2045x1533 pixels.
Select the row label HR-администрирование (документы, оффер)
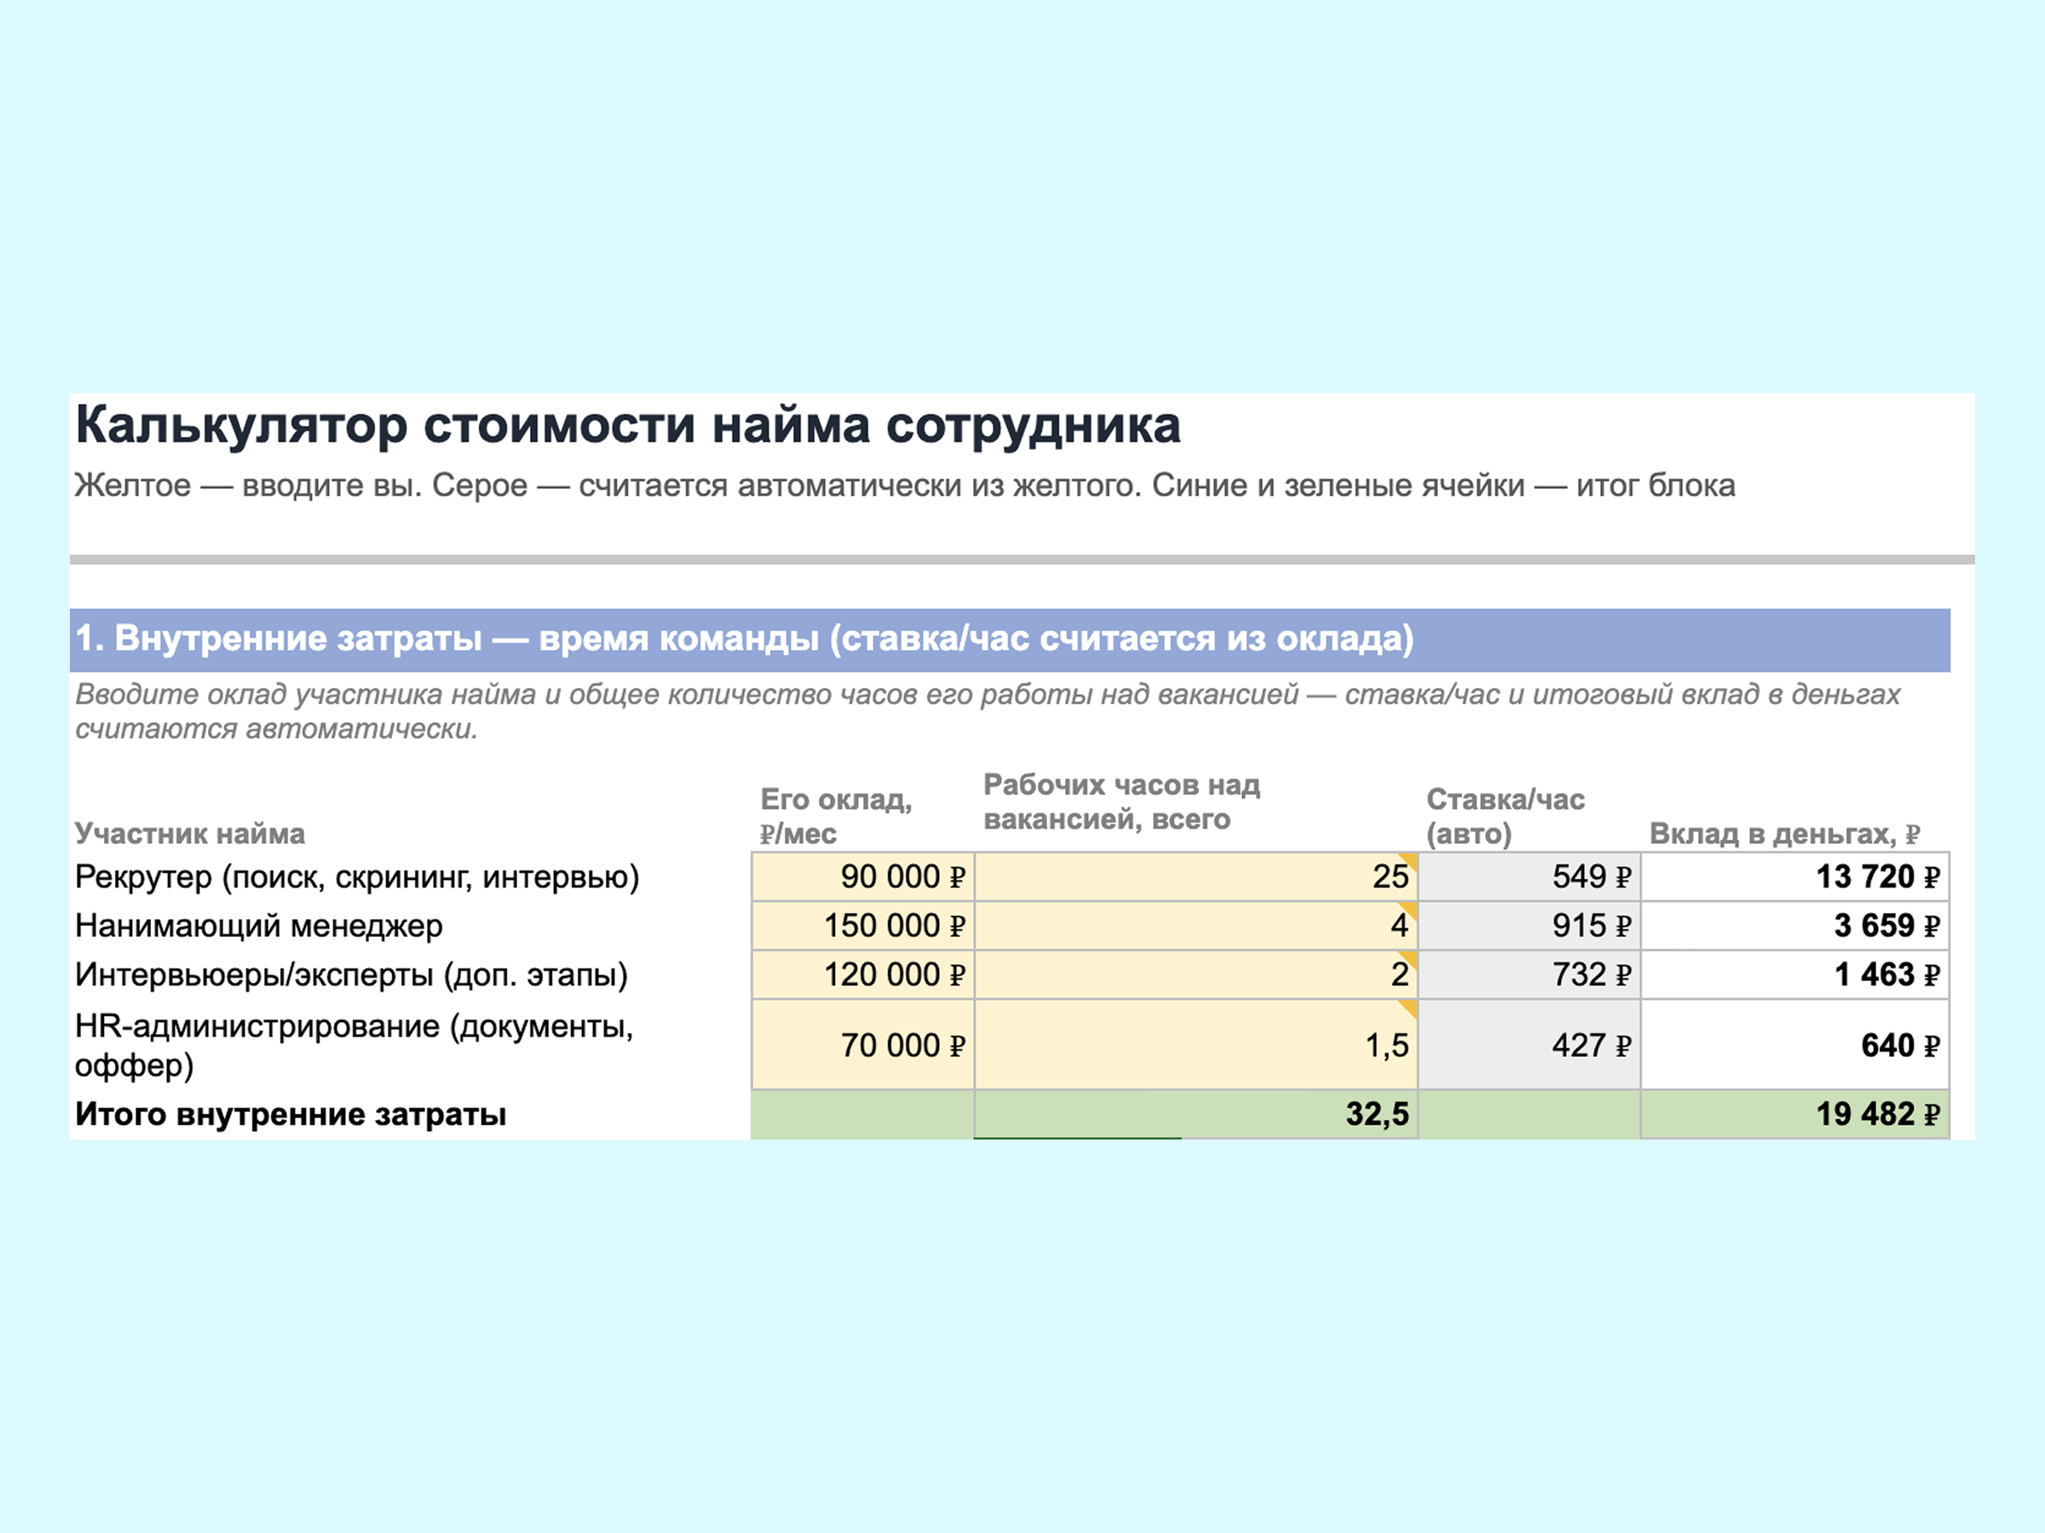tap(354, 1045)
